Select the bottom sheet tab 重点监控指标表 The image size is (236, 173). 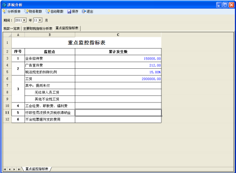37,169
